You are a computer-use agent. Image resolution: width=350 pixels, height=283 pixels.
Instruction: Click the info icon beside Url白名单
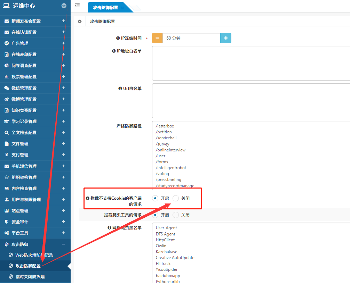120,89
